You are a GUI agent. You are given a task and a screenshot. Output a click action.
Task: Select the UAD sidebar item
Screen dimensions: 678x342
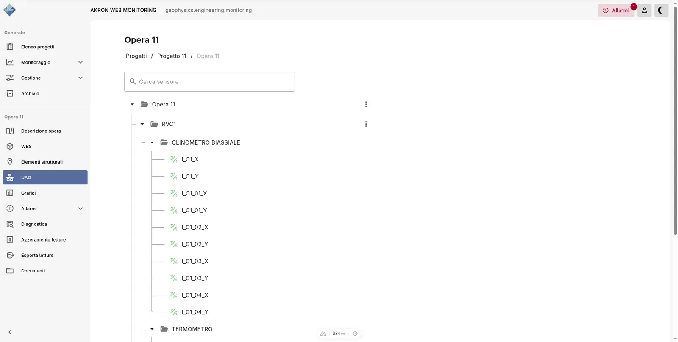click(45, 178)
